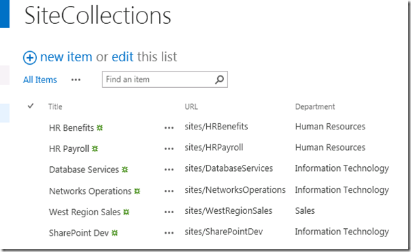This screenshot has height=252, width=411.
Task: Click Information Technology in SharePoint Dev row
Action: 342,232
